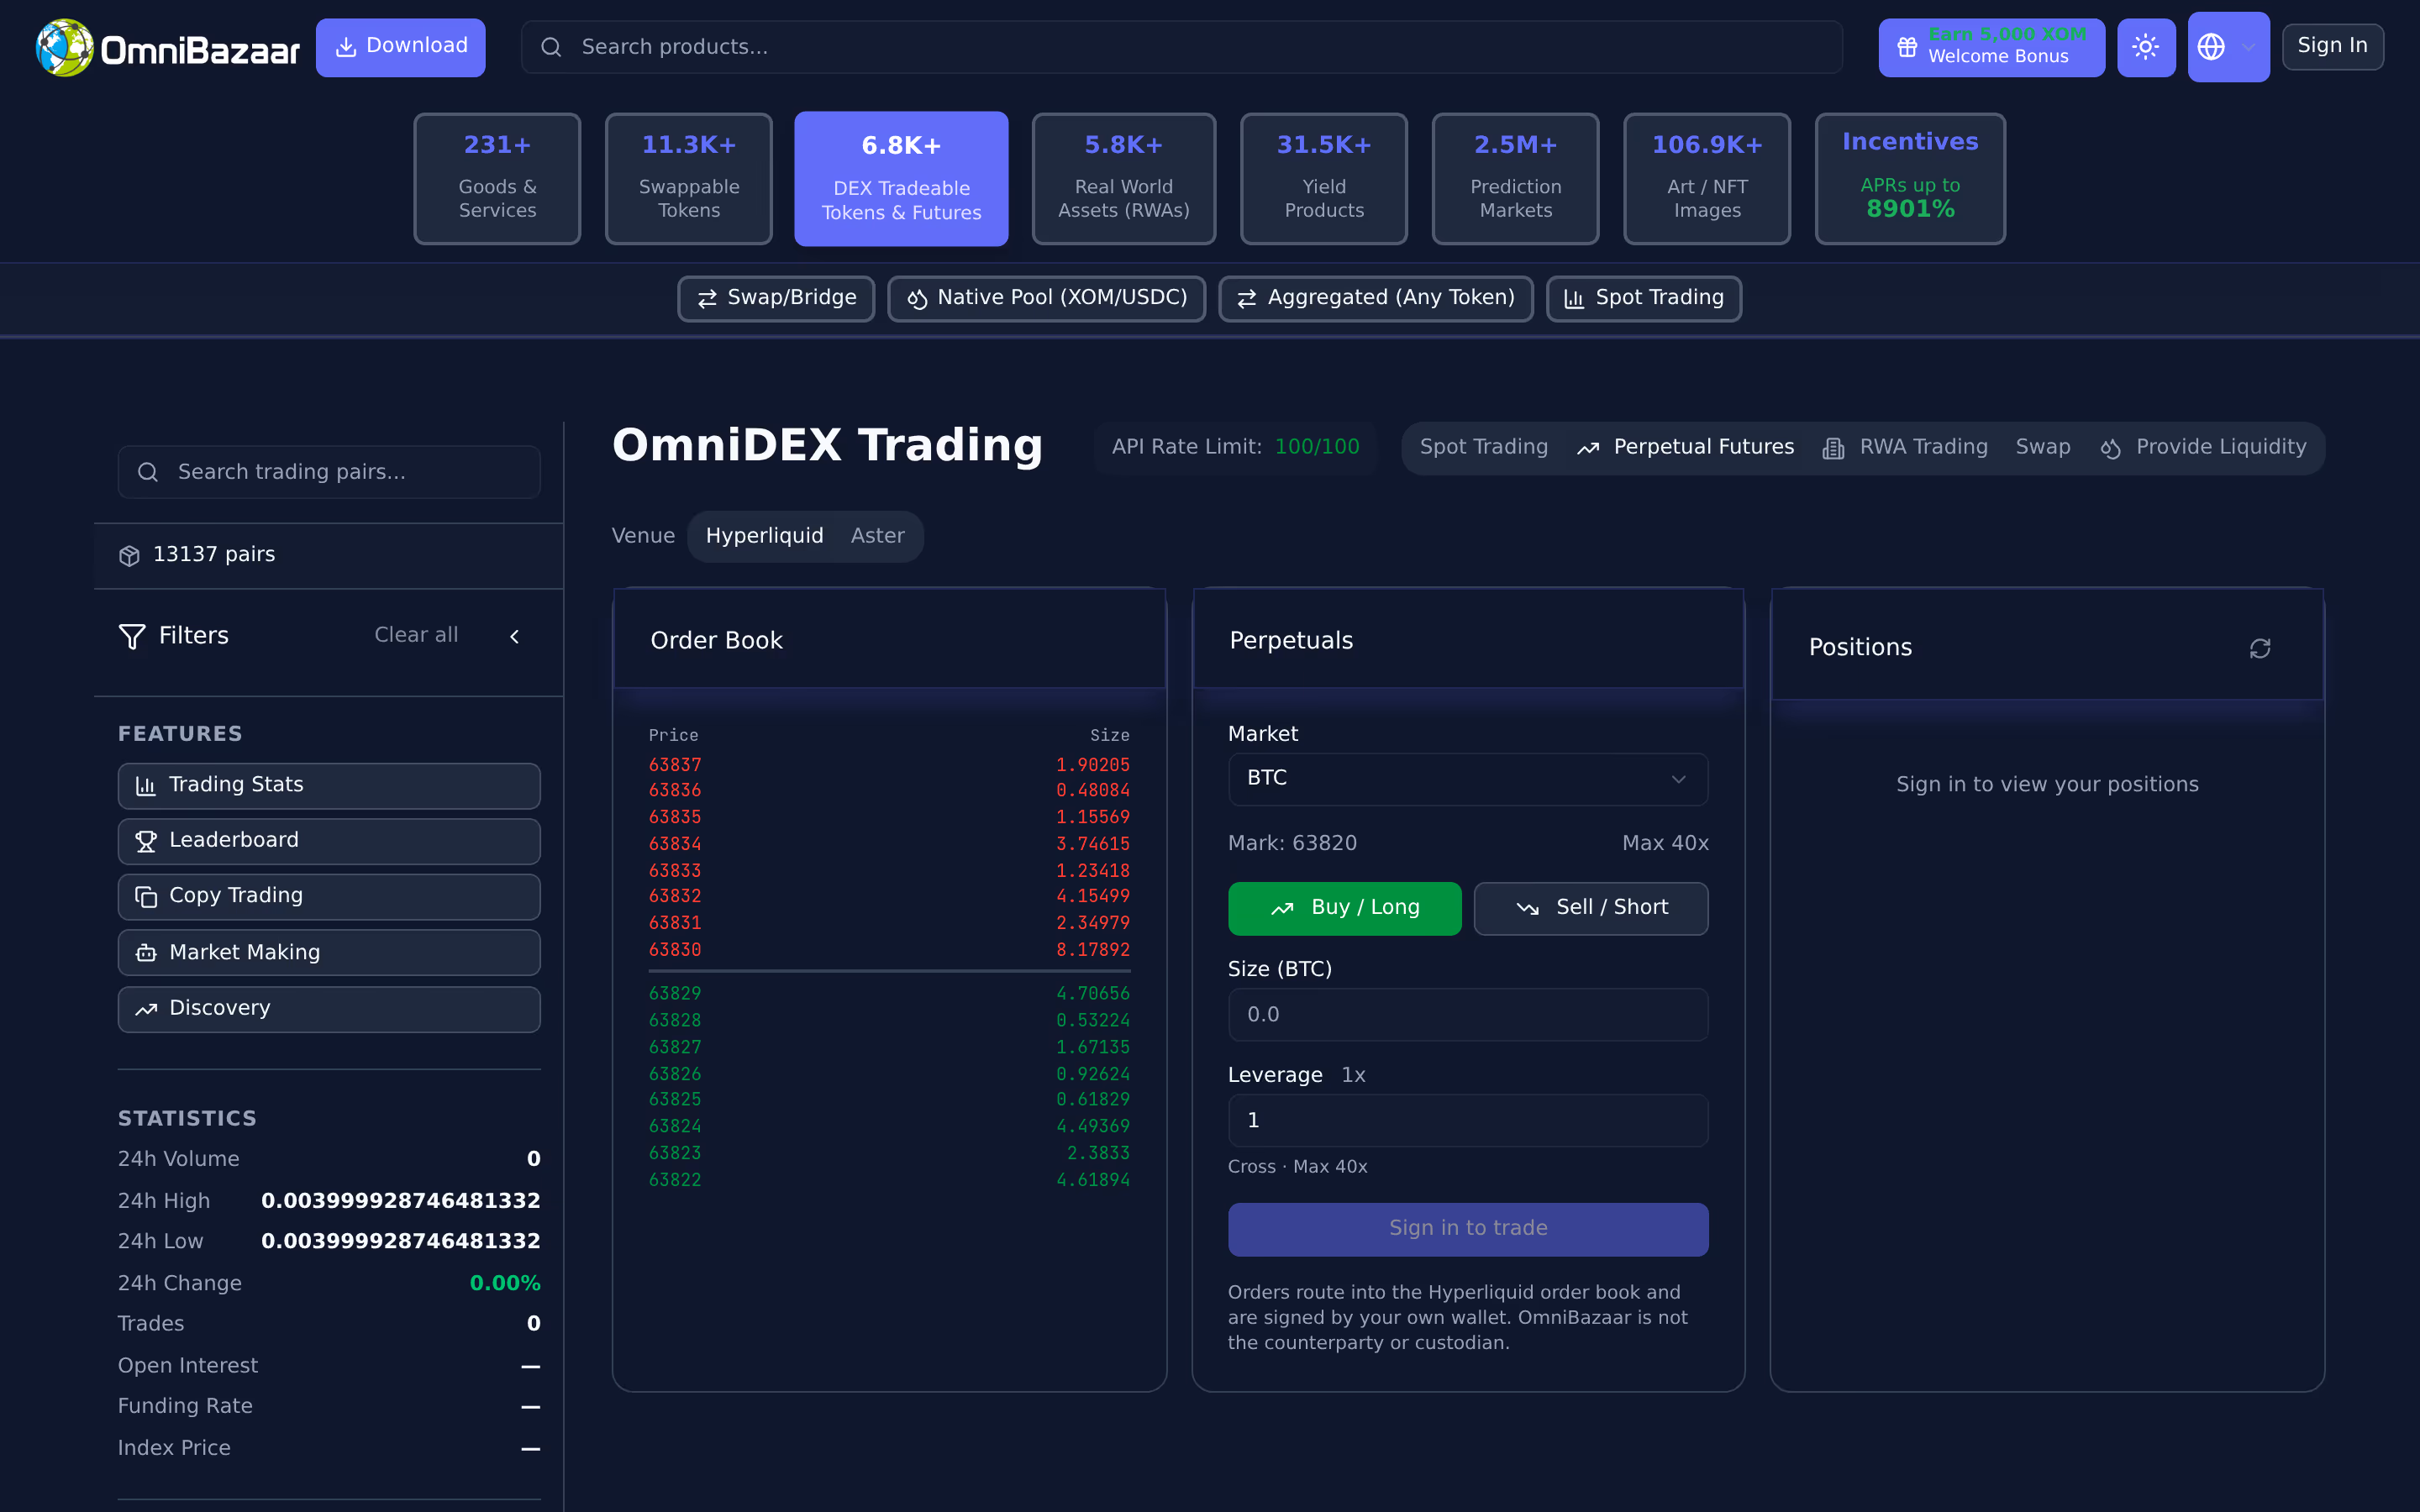Click the Filters funnel icon
The height and width of the screenshot is (1512, 2420).
point(132,636)
